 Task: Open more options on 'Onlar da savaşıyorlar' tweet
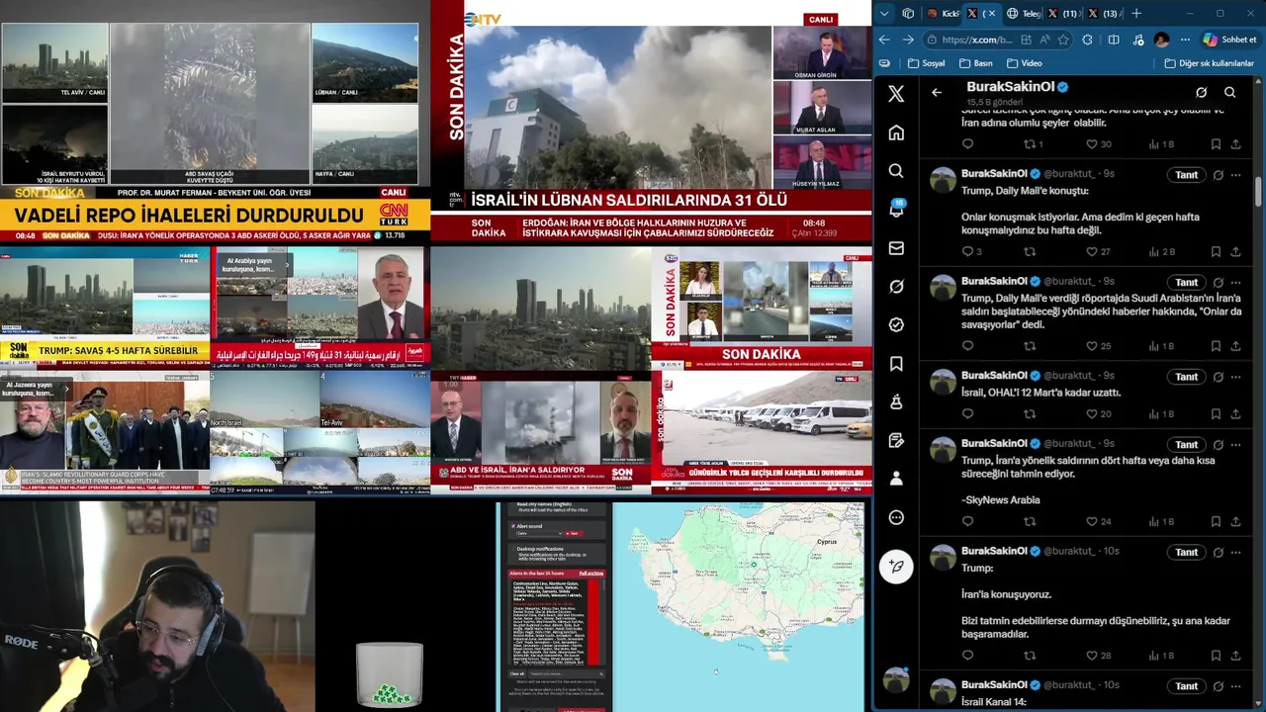click(1235, 283)
